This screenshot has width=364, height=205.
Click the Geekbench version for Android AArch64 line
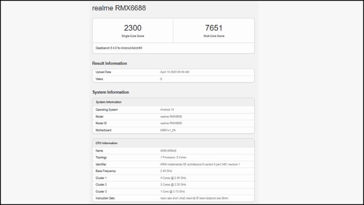(x=119, y=48)
